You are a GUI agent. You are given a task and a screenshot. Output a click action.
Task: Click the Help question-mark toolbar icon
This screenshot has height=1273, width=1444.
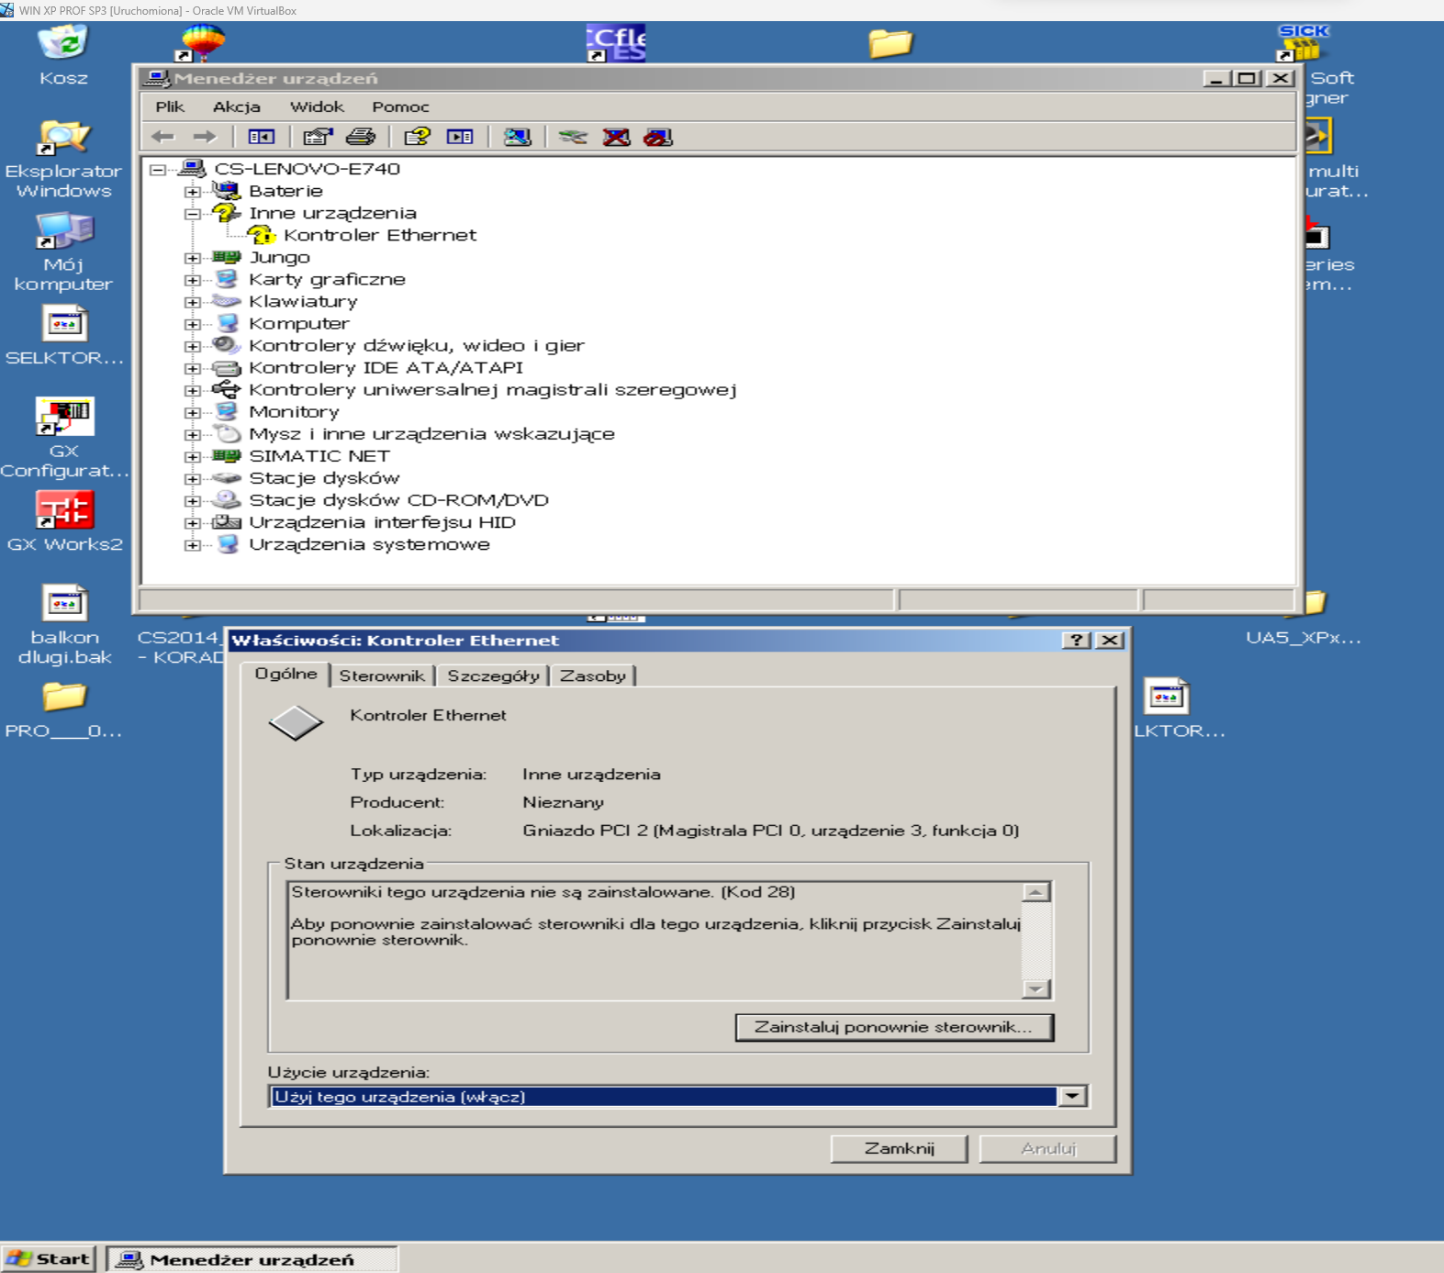click(x=418, y=137)
